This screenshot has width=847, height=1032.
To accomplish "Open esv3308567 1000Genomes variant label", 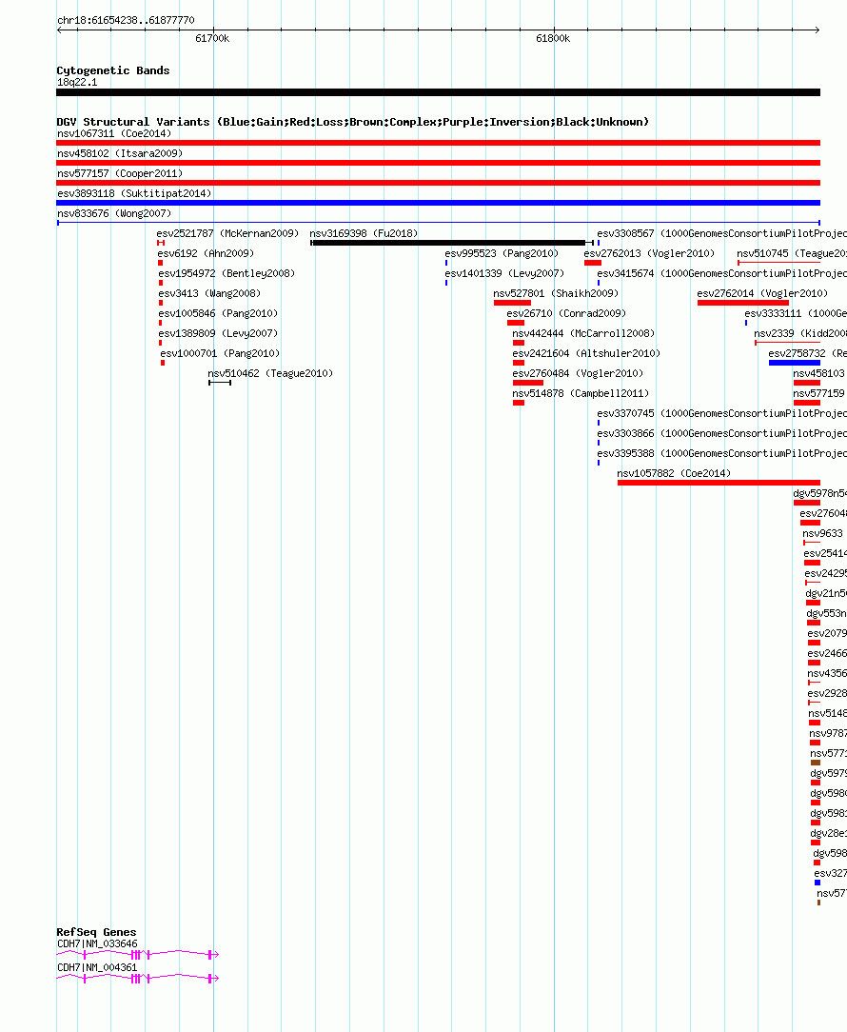I will coord(722,233).
